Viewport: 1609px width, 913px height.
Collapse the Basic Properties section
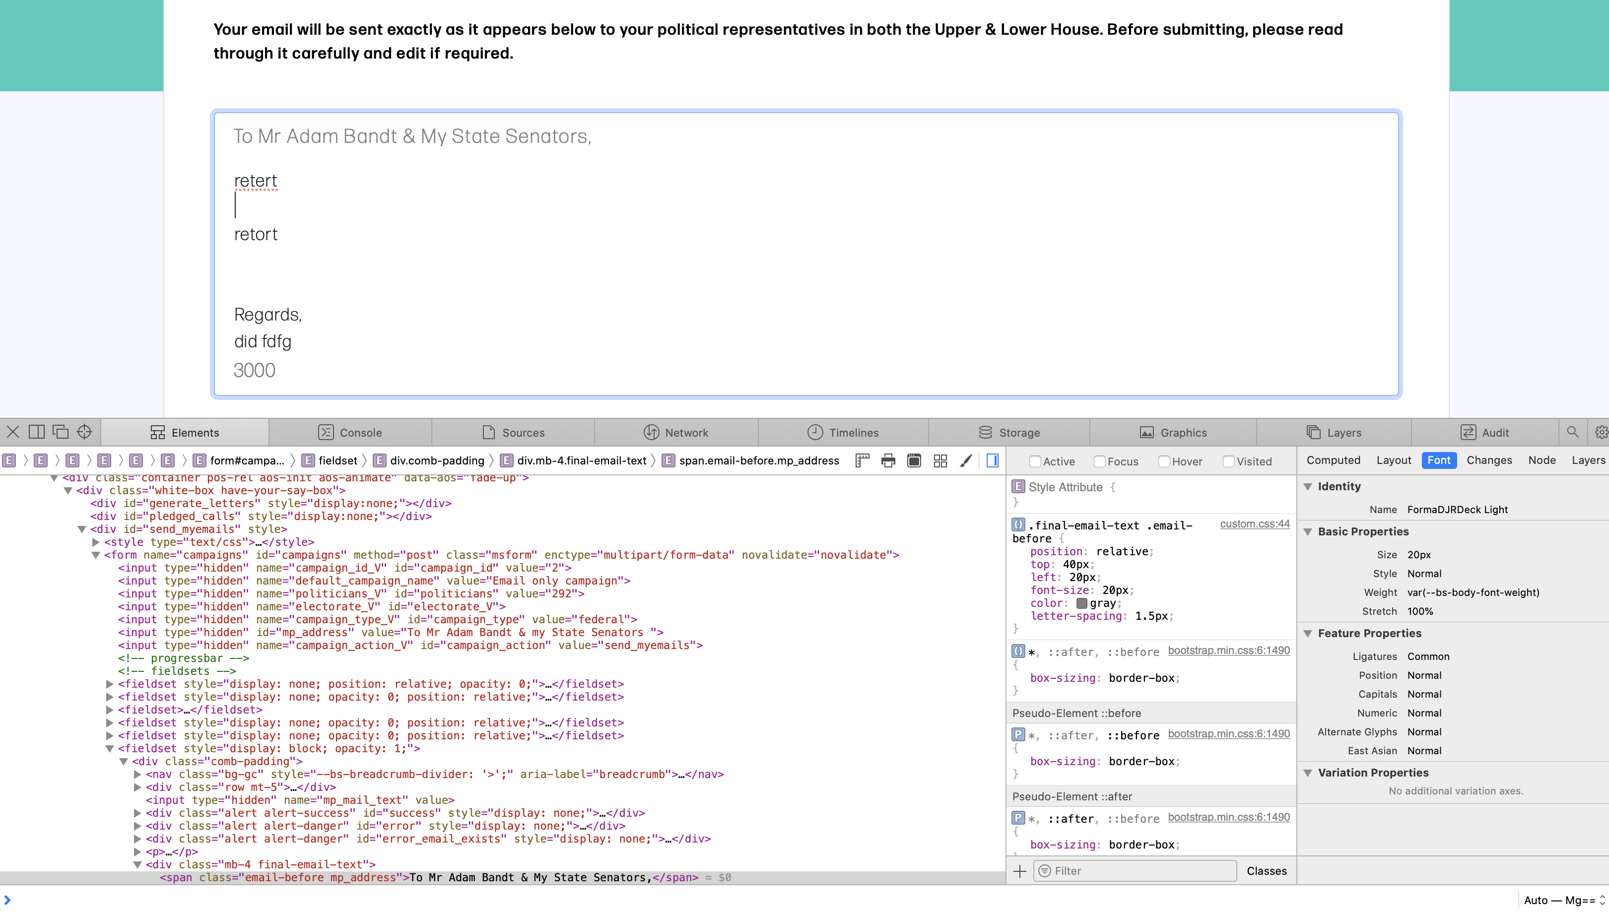pyautogui.click(x=1308, y=532)
